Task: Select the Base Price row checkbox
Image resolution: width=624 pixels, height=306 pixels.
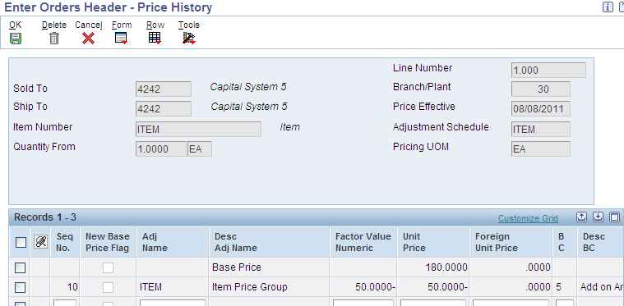Action: click(20, 268)
